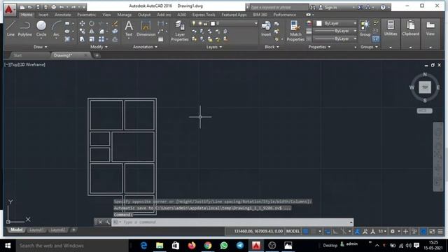Image resolution: width=448 pixels, height=252 pixels.
Task: Activate the Explode tool in Modify panel
Action: click(x=115, y=31)
